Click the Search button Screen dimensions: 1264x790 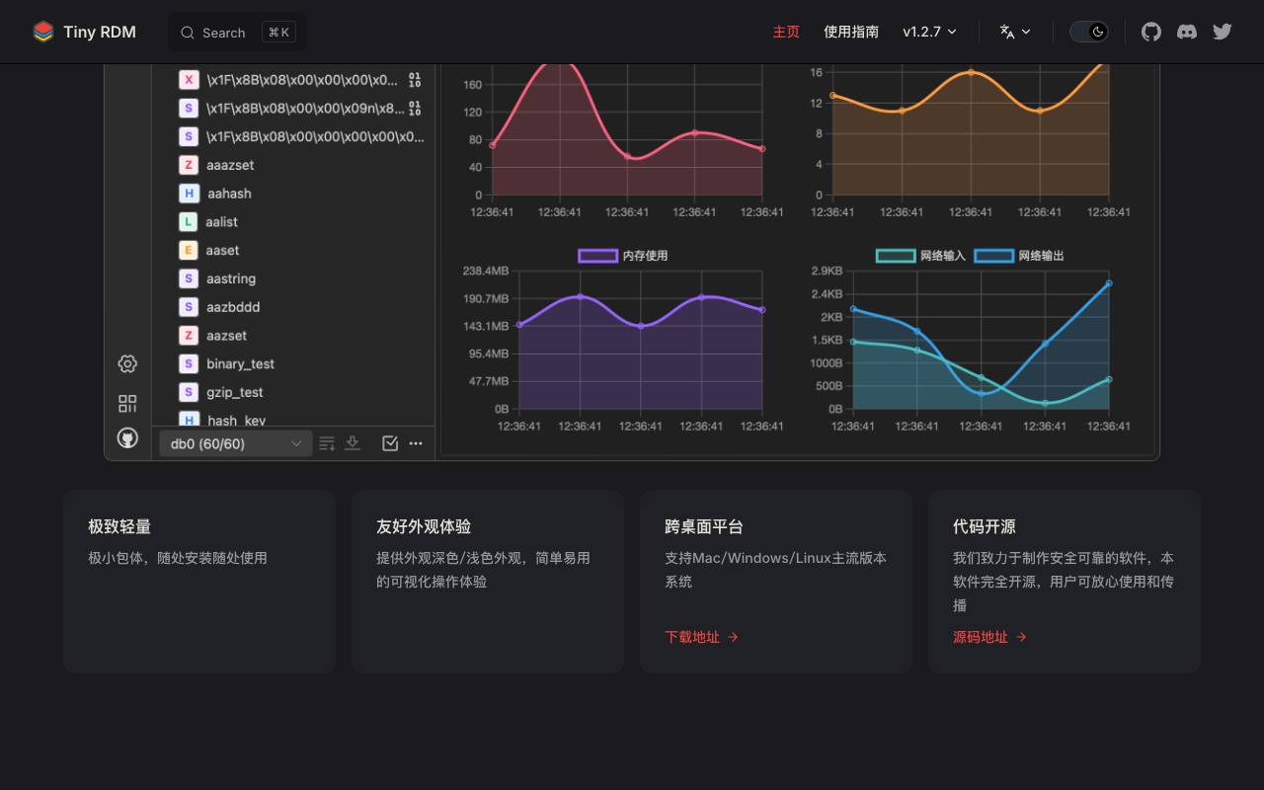(237, 33)
